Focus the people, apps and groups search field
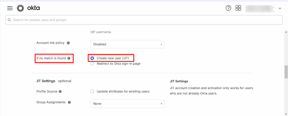This screenshot has width=288, height=116. point(144,20)
